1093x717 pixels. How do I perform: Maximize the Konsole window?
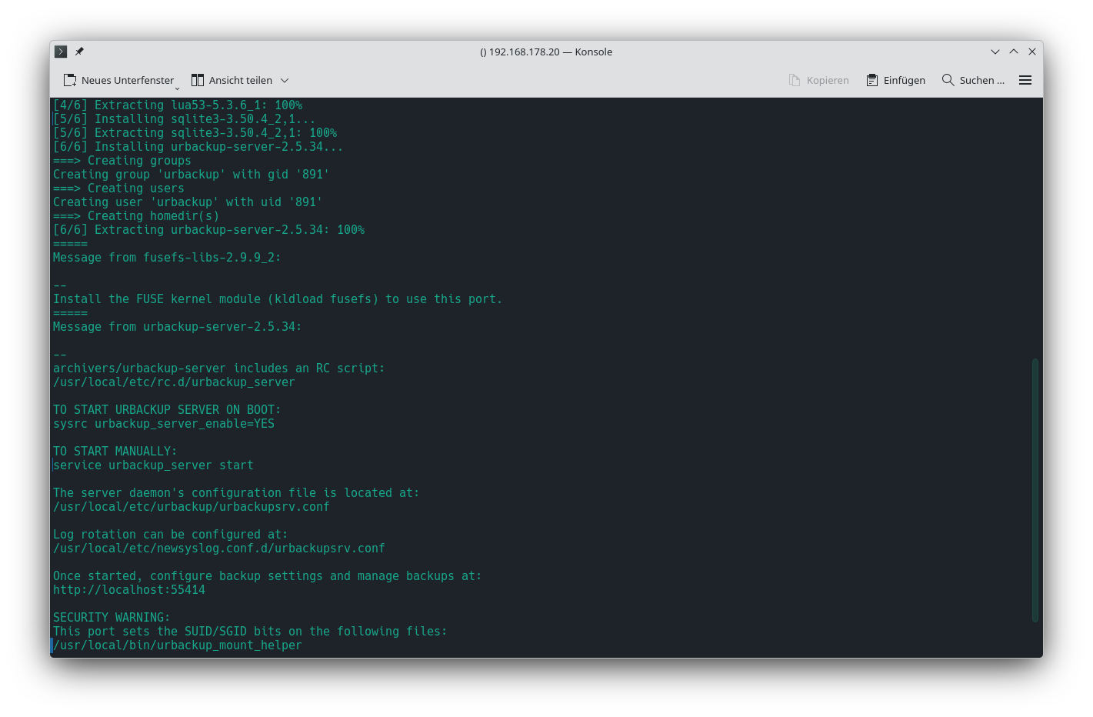[1014, 52]
